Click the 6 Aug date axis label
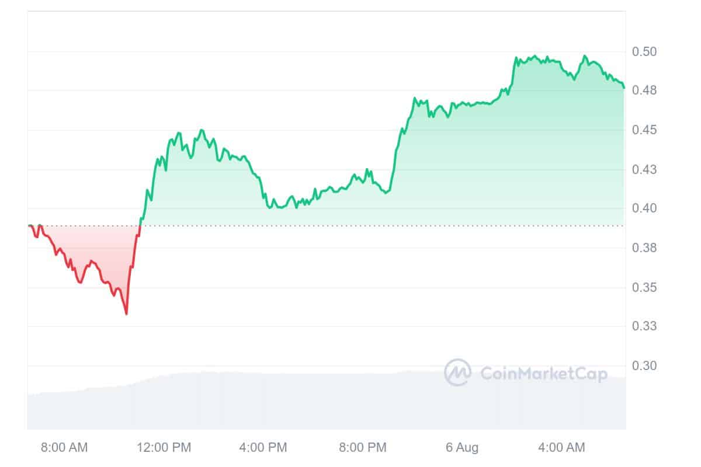This screenshot has width=701, height=467. 461,448
